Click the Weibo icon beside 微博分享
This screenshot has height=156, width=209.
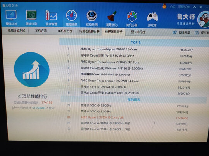175,32
